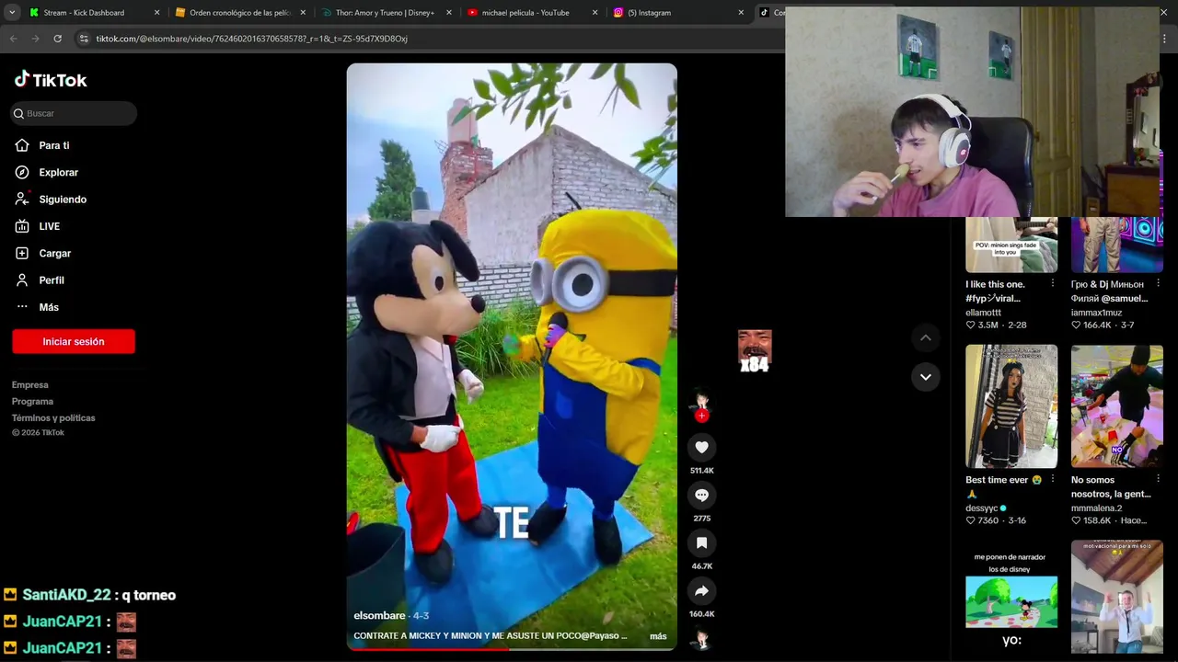Open the Programa footer link

point(32,402)
